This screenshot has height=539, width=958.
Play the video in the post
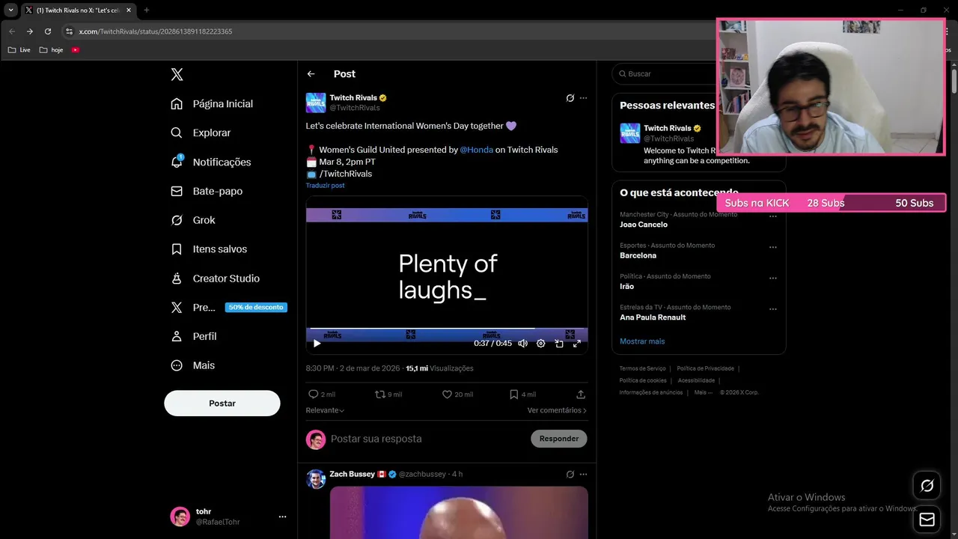click(x=317, y=344)
